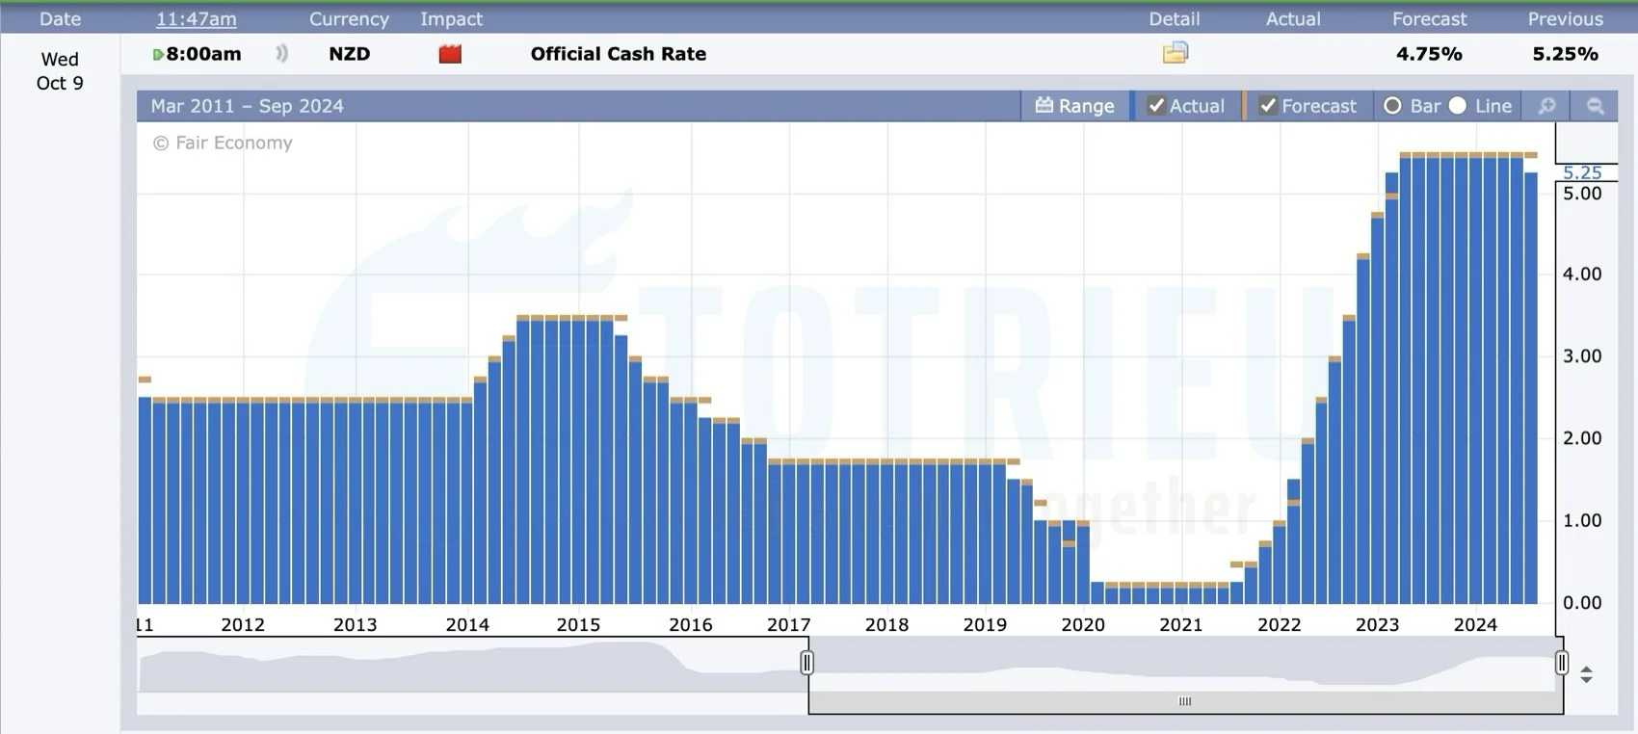The height and width of the screenshot is (734, 1638).
Task: Click the sound alert icon beside 8:00am
Action: tap(281, 54)
